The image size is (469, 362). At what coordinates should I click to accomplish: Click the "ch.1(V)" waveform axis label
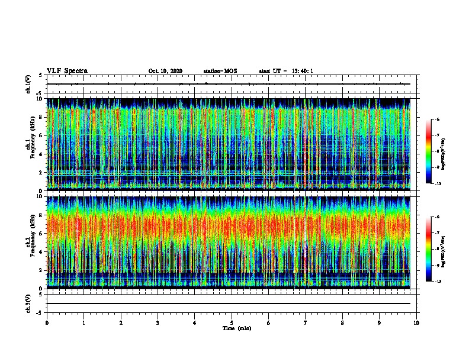tap(28, 84)
